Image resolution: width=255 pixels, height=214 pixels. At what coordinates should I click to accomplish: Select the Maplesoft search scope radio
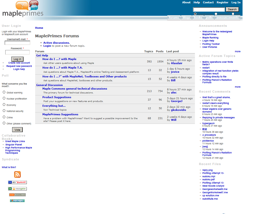(216, 14)
